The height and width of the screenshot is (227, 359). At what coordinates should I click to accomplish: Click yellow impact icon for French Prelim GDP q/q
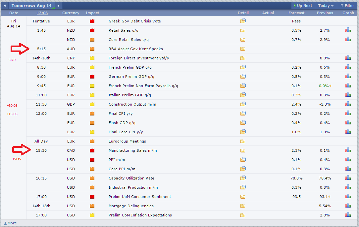[92, 67]
